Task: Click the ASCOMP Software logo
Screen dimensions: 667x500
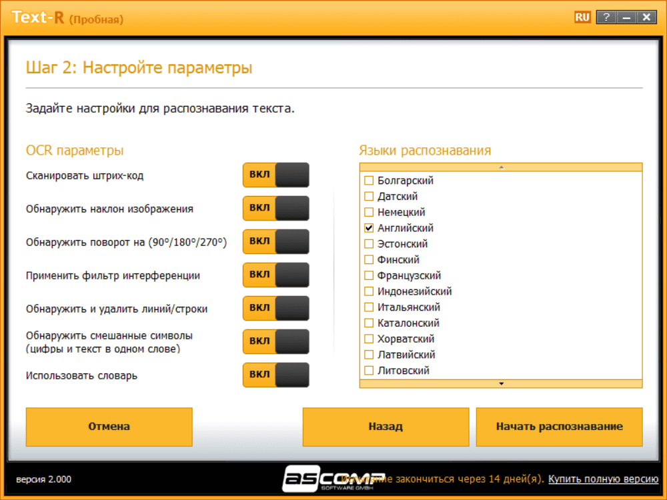Action: 333,479
